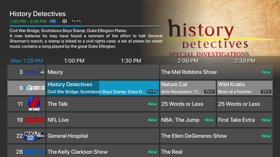Click the Civil War Bridge episode title line
The height and width of the screenshot is (157, 280).
pyautogui.click(x=68, y=31)
